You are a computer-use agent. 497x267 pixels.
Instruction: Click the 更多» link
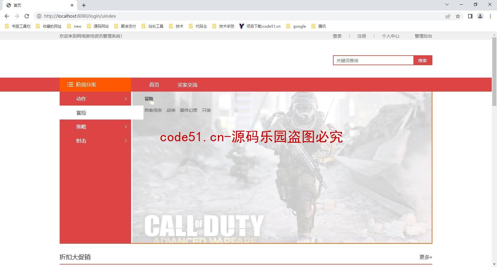click(426, 257)
